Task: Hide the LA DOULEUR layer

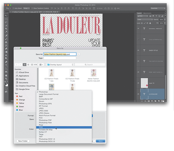Action: coord(138,94)
